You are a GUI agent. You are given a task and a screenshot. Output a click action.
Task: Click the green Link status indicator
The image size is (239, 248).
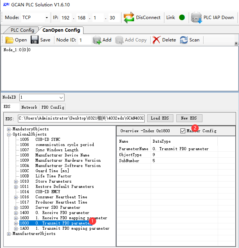click(x=182, y=18)
